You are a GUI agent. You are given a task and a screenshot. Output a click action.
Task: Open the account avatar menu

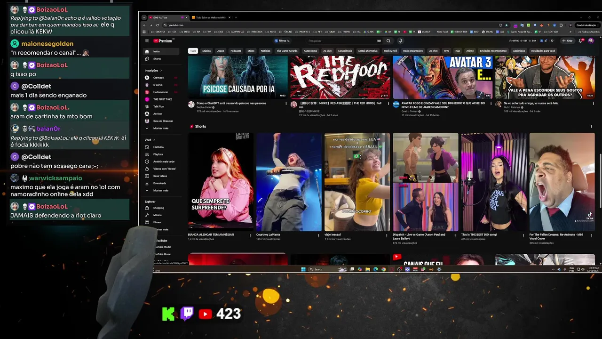point(591,41)
